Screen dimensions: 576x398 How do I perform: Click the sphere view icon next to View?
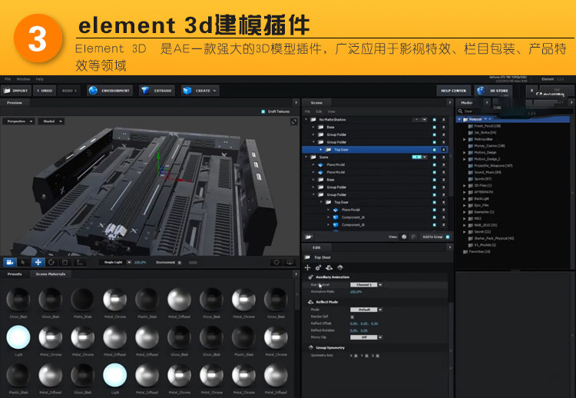tap(404, 237)
